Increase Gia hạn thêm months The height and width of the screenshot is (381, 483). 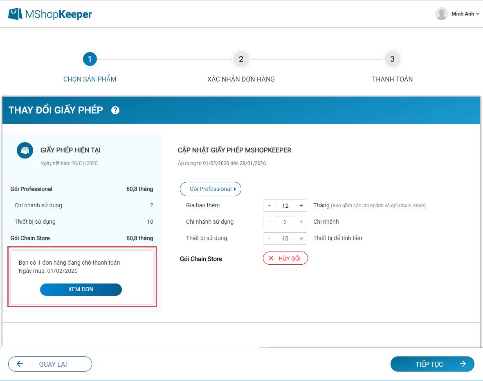[301, 206]
